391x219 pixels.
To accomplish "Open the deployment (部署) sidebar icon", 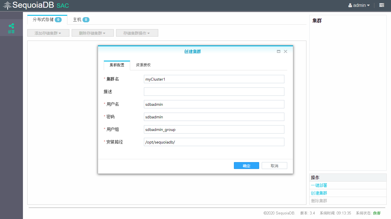I will point(11,28).
